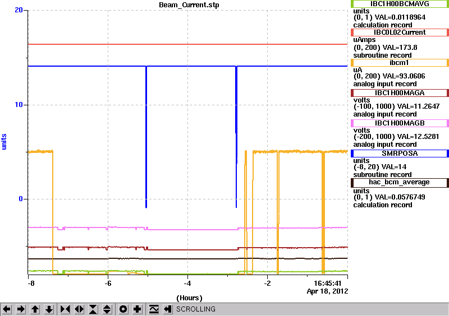Select the IBC1H00MAGA curve legend box

400,93
